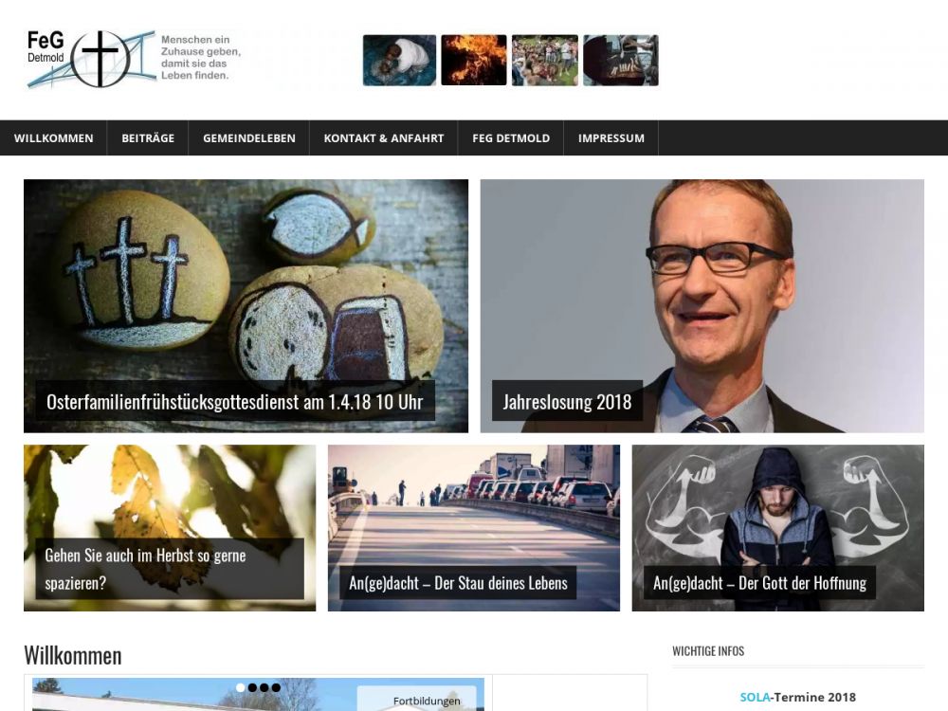This screenshot has height=711, width=948.
Task: Open Der Stau deines Lebens post
Action: point(458,583)
